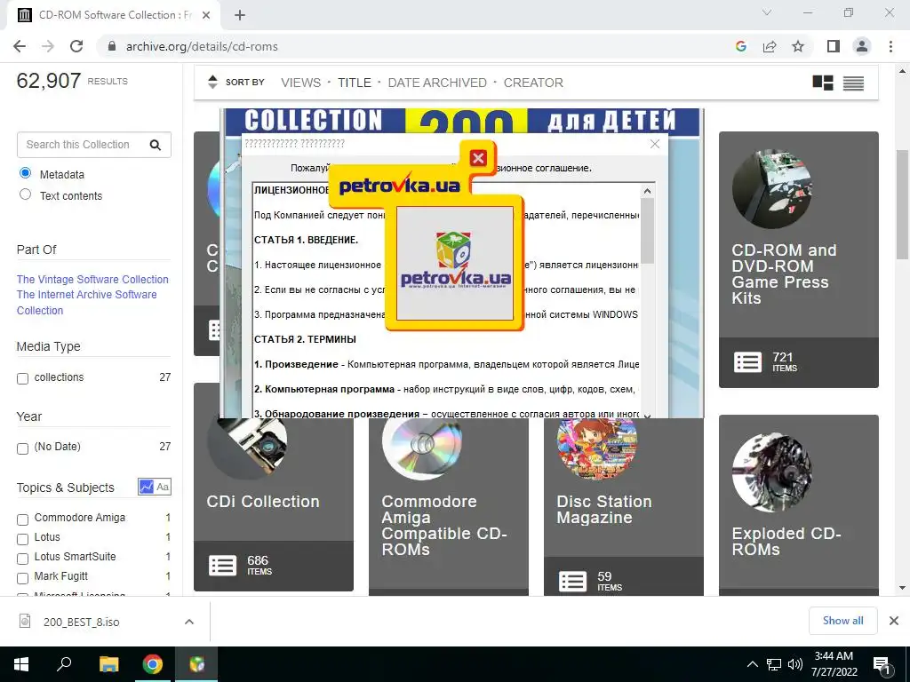Click the search magnifier icon in collection search

(x=156, y=145)
